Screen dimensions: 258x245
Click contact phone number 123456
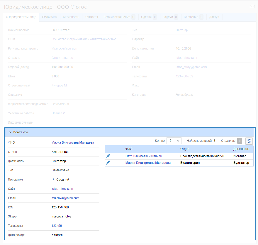[57, 226]
